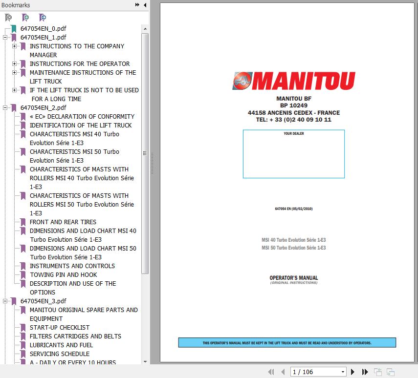Expand MAINTENANCE INSTRUCTIONS OF THE LIFT TRUCK node

[x=14, y=72]
